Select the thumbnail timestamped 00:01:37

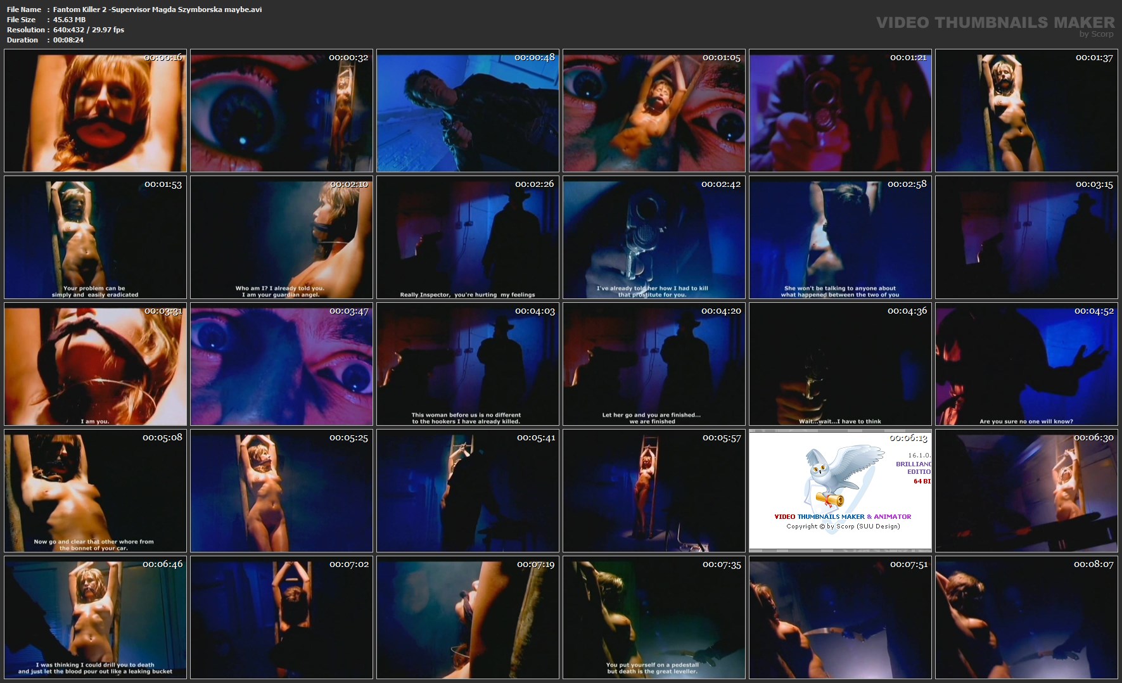[1027, 111]
